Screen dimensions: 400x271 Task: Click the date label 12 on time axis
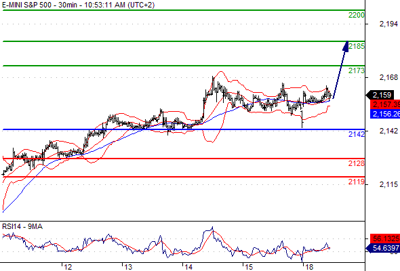68,267
